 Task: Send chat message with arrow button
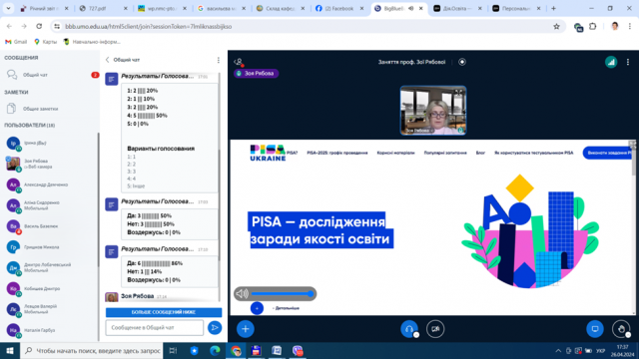pos(215,328)
